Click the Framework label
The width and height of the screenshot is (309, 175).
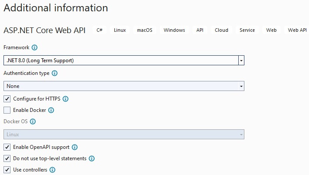[x=16, y=47]
